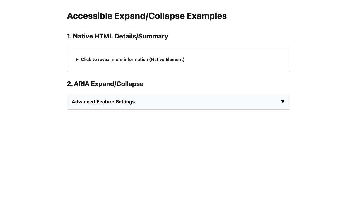Click to reveal more information (Native Element)
The height and width of the screenshot is (223, 357).
point(132,59)
